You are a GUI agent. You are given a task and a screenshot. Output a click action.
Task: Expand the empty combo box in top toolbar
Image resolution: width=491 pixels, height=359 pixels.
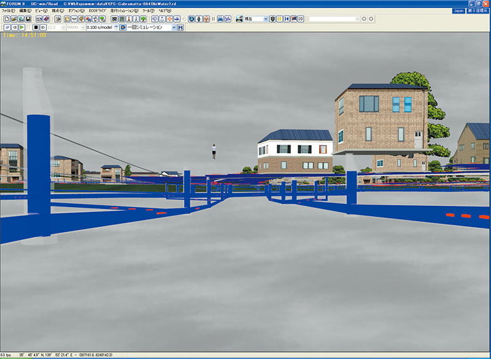pos(357,19)
